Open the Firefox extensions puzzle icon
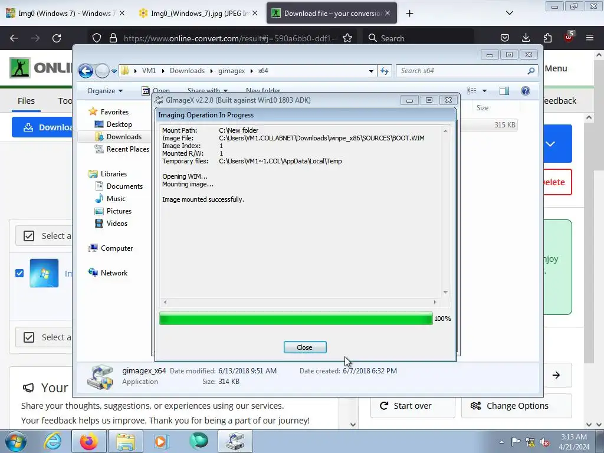604x453 pixels. [x=547, y=38]
